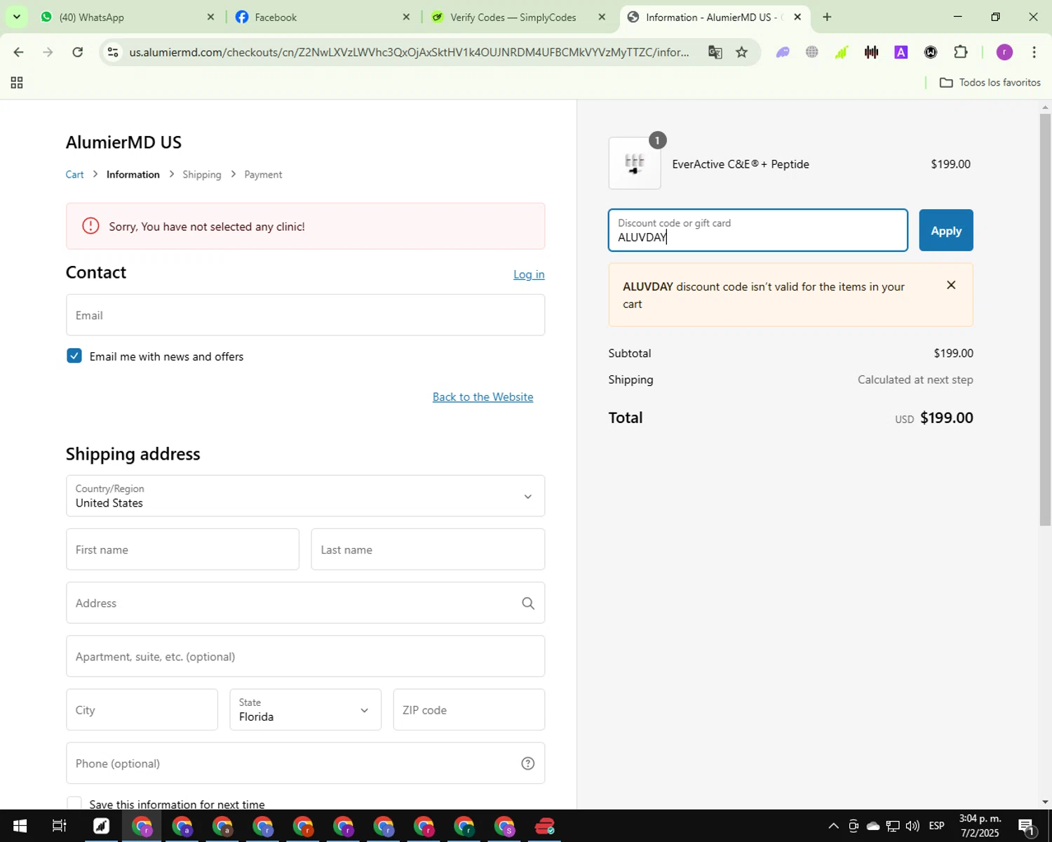The width and height of the screenshot is (1052, 842).
Task: Close the SimplyCodes tab
Action: [x=602, y=17]
